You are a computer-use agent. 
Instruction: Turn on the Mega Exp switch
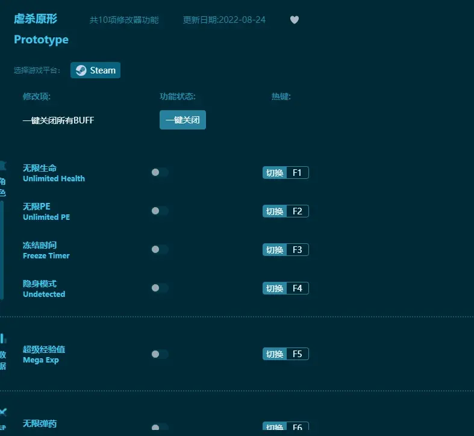coord(160,354)
